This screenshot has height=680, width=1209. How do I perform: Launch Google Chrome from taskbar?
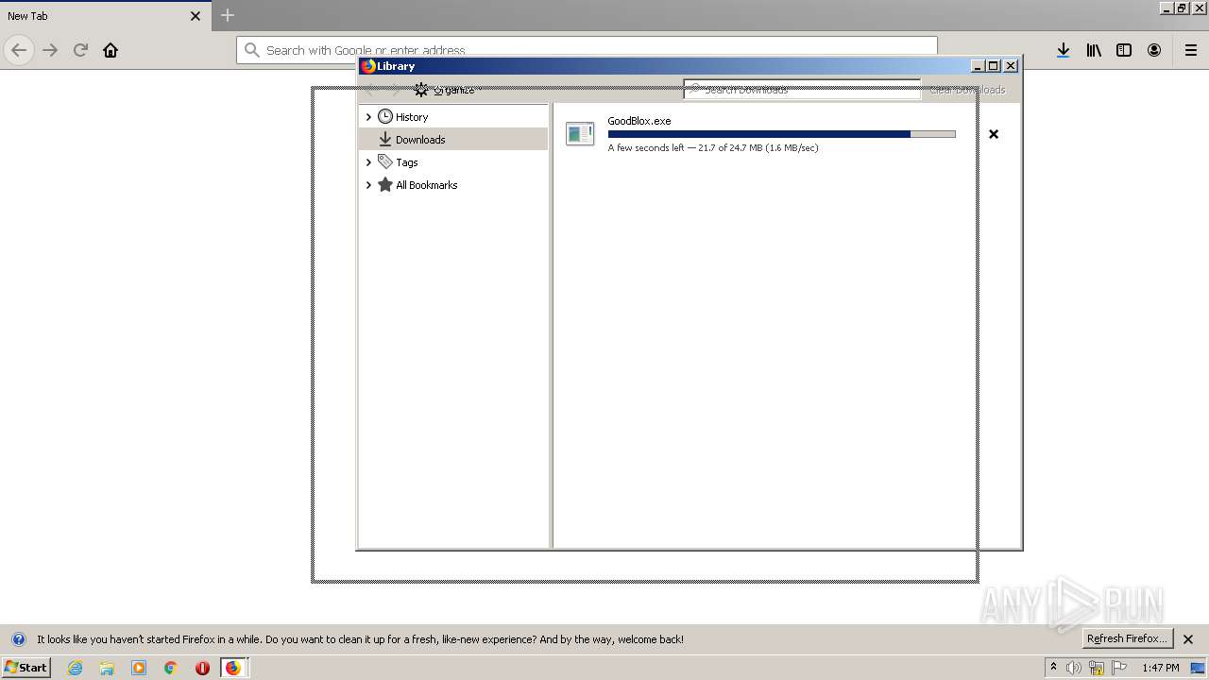click(171, 668)
